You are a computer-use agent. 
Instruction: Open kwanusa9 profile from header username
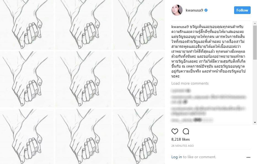click(194, 10)
